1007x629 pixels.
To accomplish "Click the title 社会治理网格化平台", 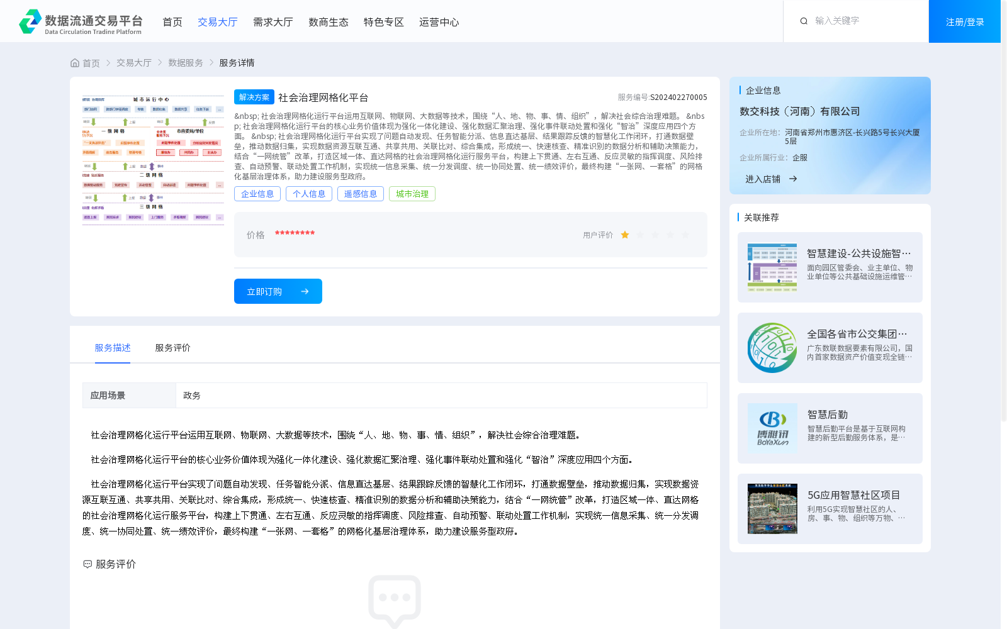I will tap(323, 97).
